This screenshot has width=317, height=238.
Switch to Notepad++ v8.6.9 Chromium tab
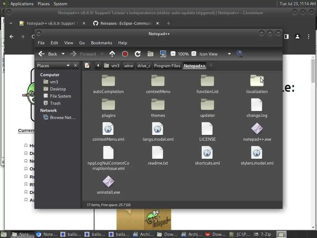click(52, 23)
